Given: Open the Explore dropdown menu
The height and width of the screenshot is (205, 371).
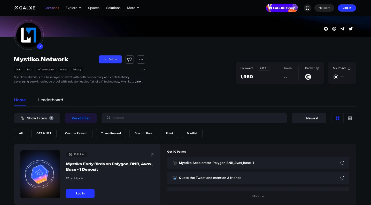Looking at the screenshot, I should [x=73, y=8].
